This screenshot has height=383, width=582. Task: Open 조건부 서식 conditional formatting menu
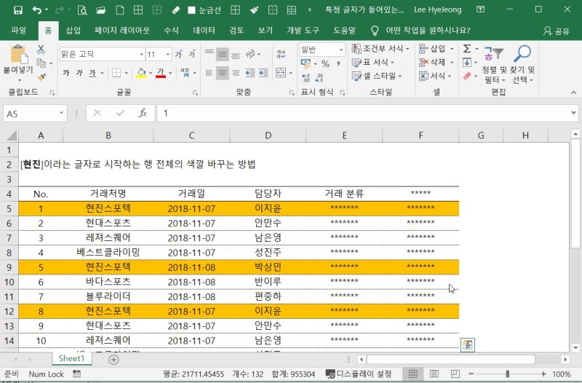pos(380,48)
